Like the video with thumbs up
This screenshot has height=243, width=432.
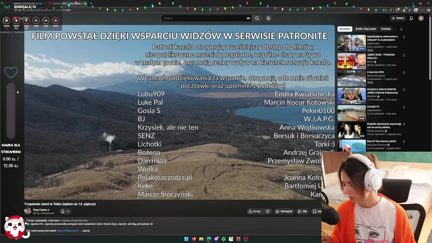coord(255,211)
